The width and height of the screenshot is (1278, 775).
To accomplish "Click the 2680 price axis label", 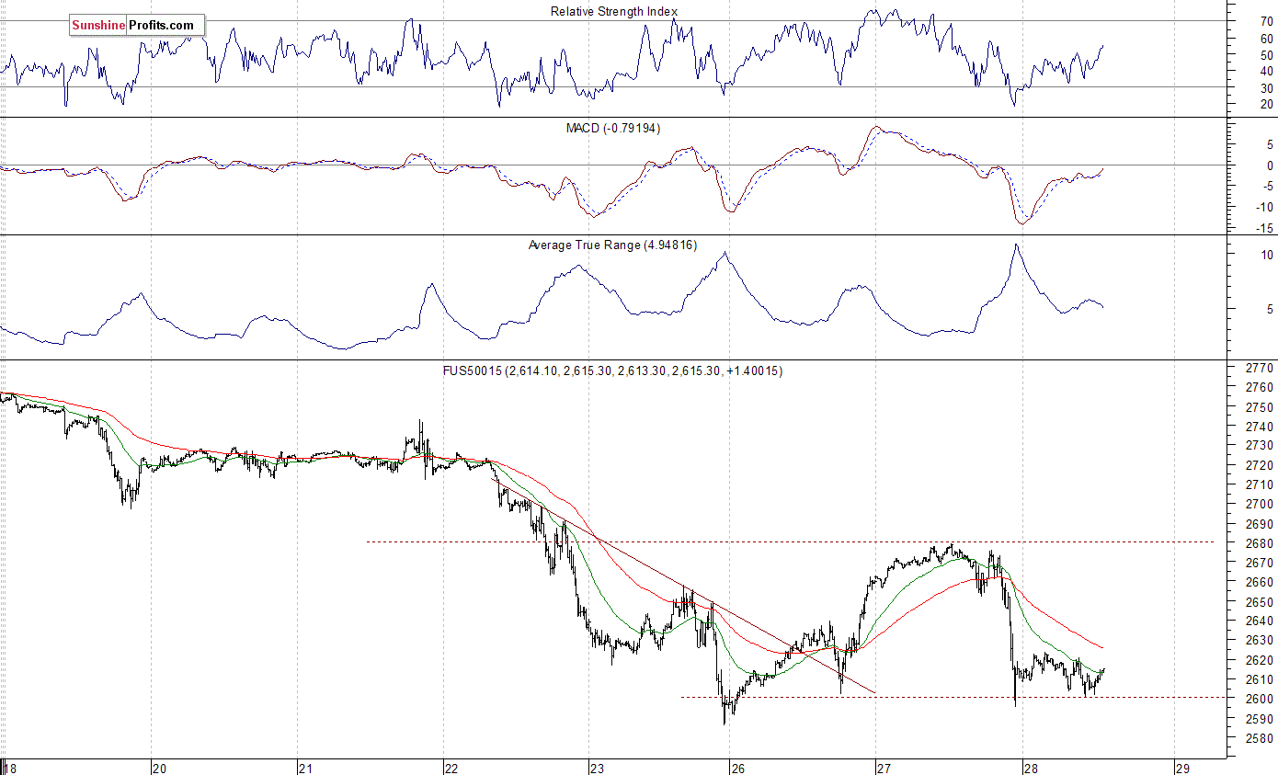I will point(1259,543).
